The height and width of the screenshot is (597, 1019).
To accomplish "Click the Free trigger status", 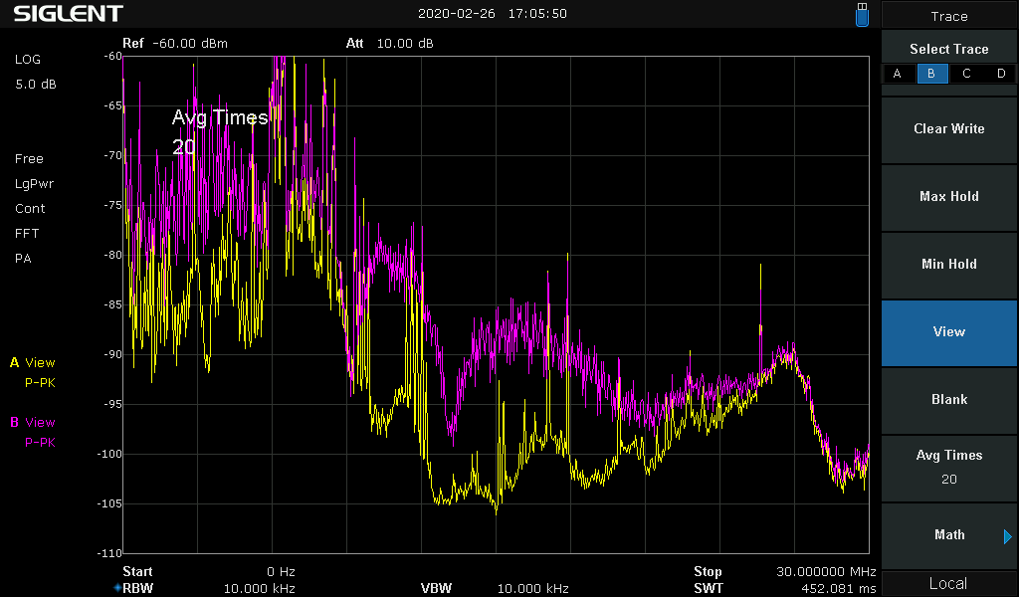I will coord(29,159).
